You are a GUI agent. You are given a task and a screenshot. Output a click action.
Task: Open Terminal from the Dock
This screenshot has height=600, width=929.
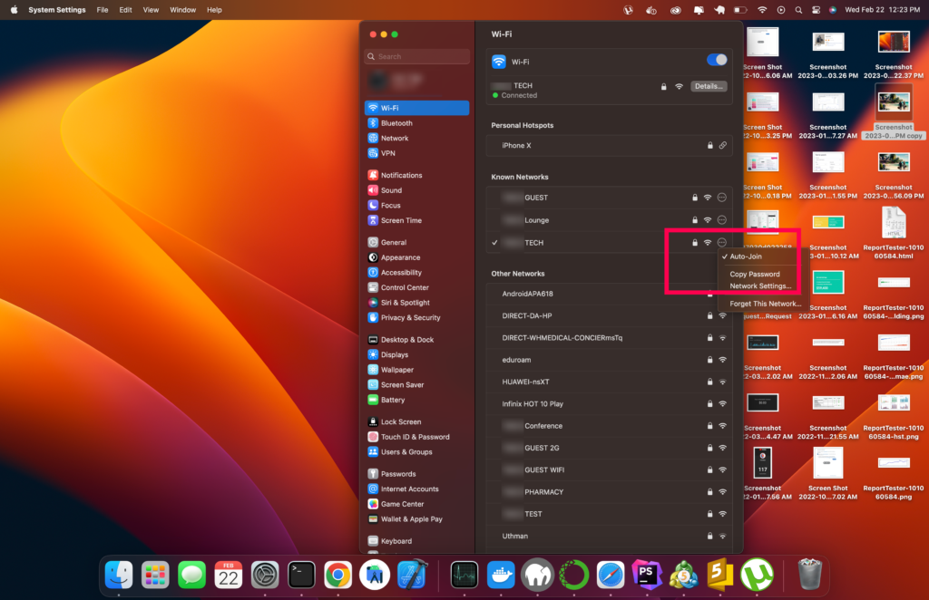pyautogui.click(x=301, y=575)
